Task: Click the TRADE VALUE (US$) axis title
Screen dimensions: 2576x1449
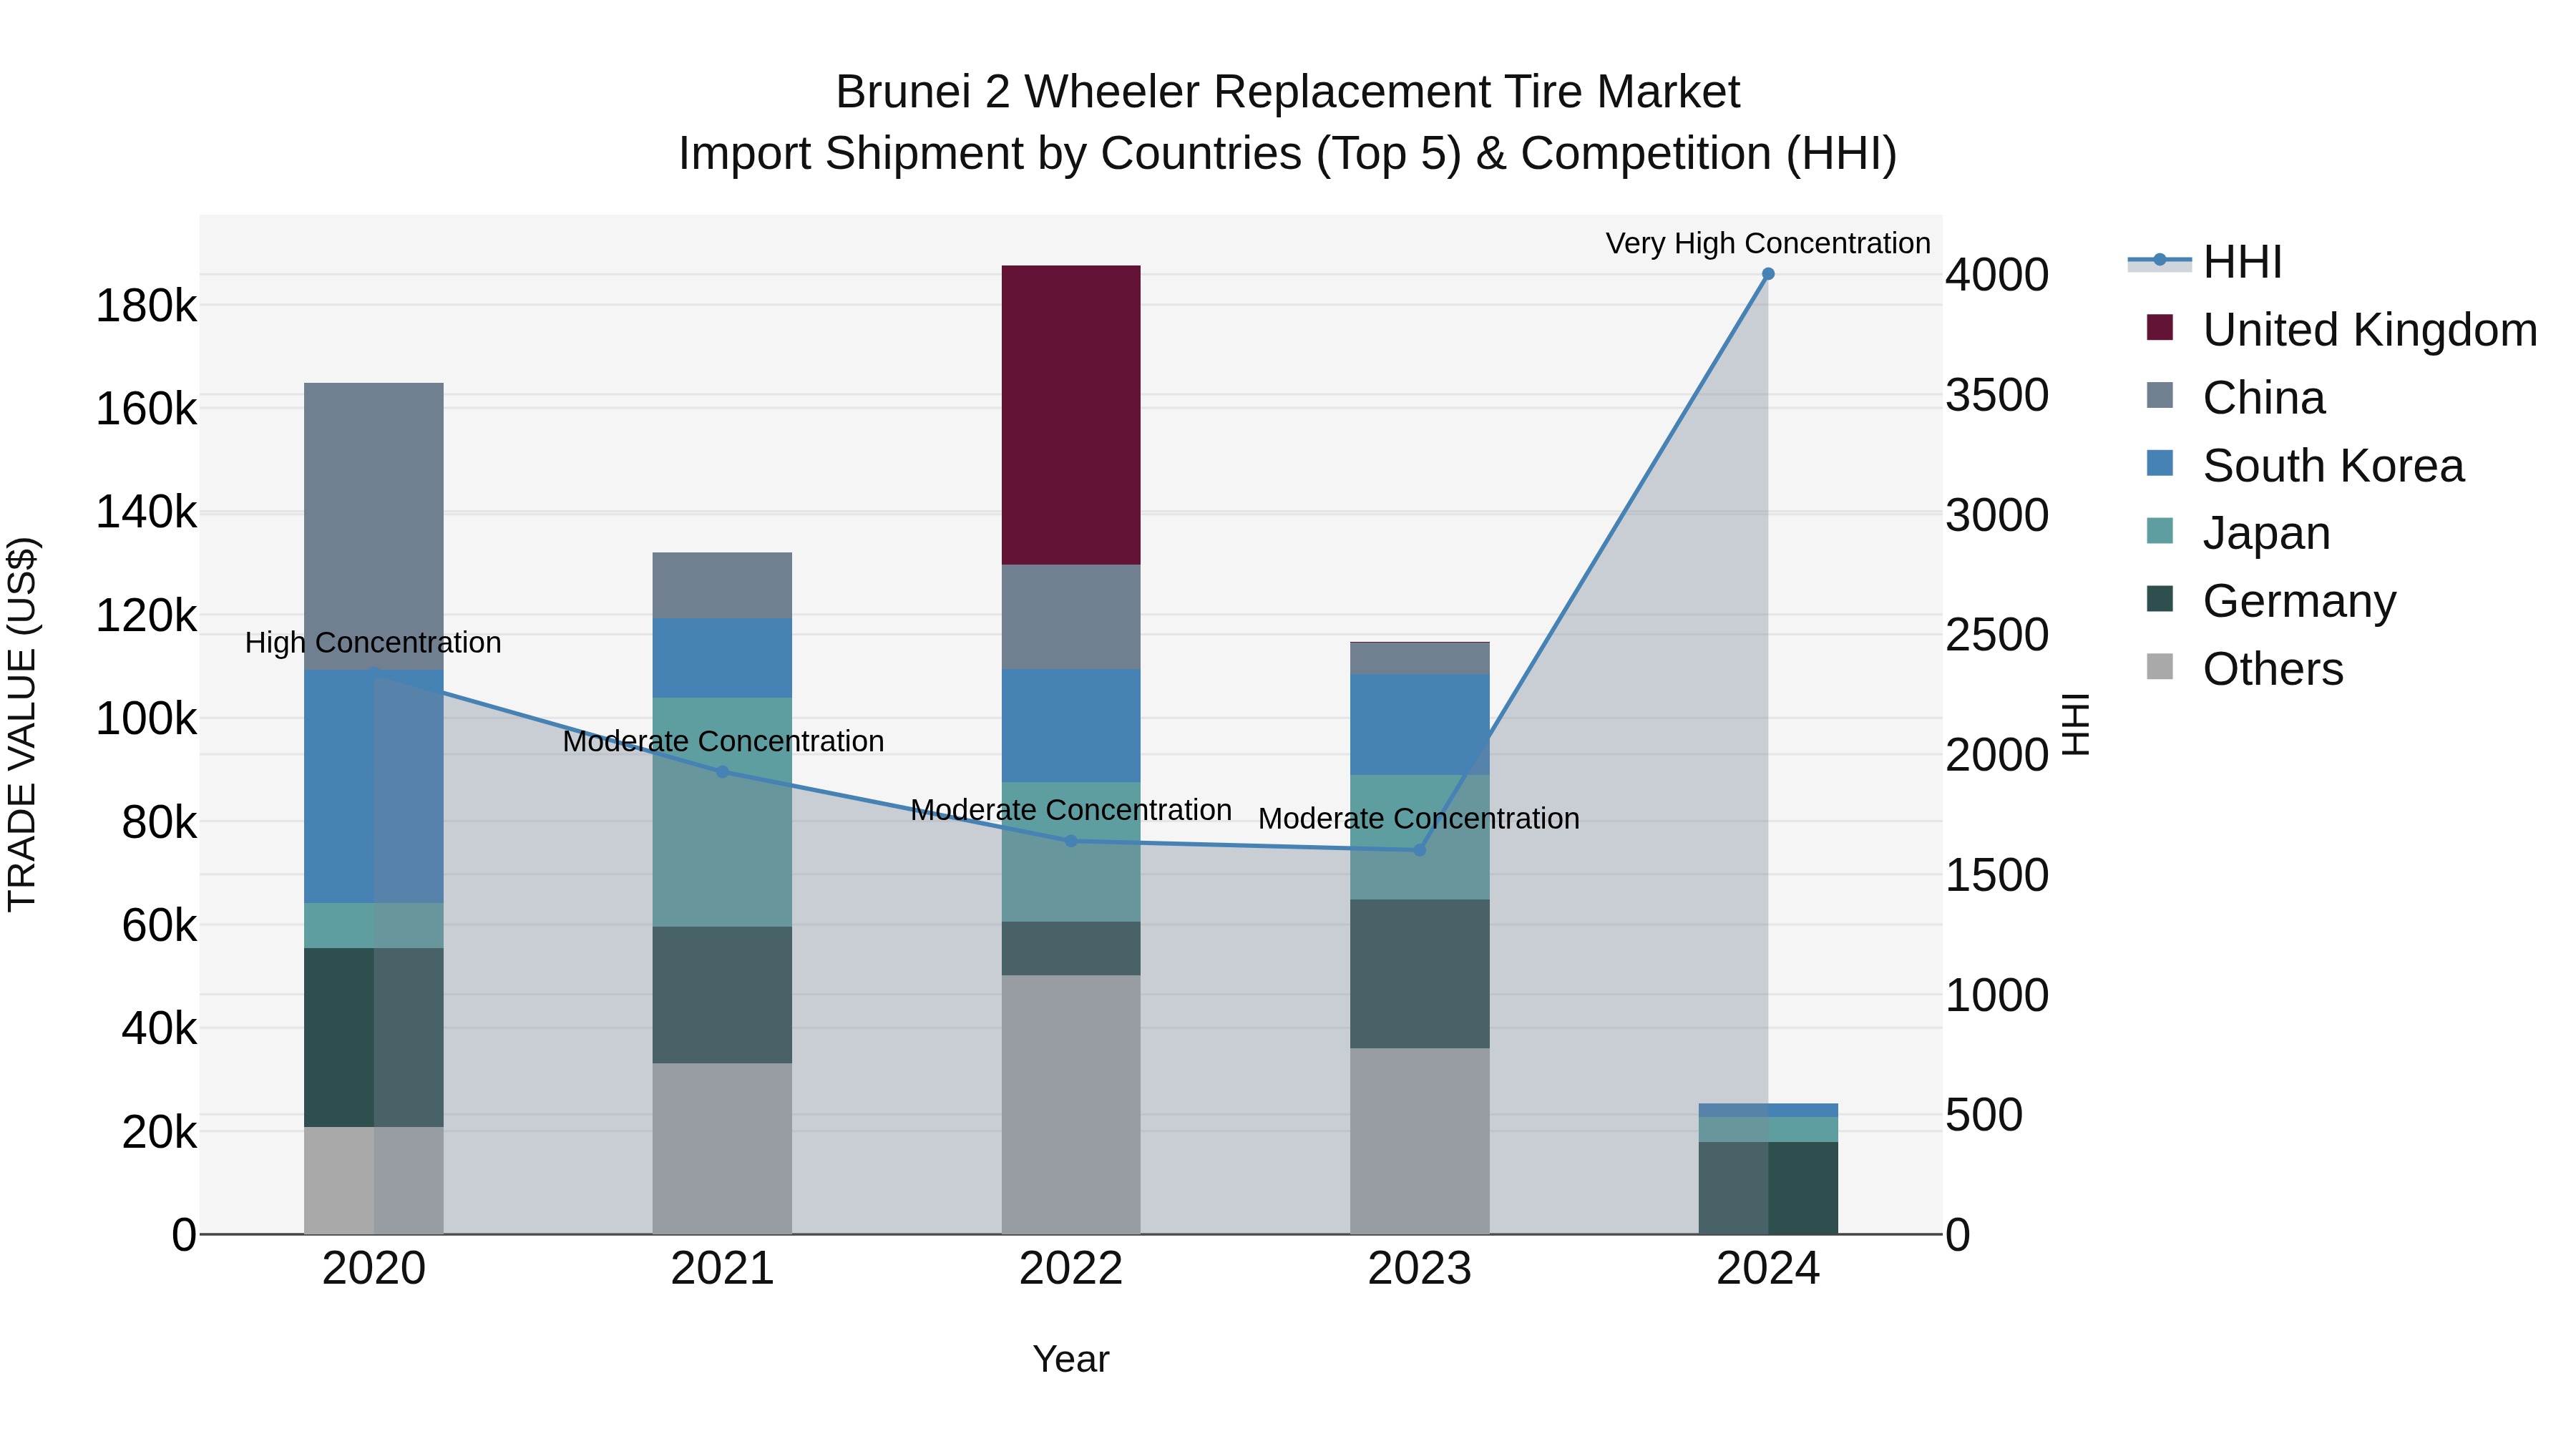Action: point(22,724)
